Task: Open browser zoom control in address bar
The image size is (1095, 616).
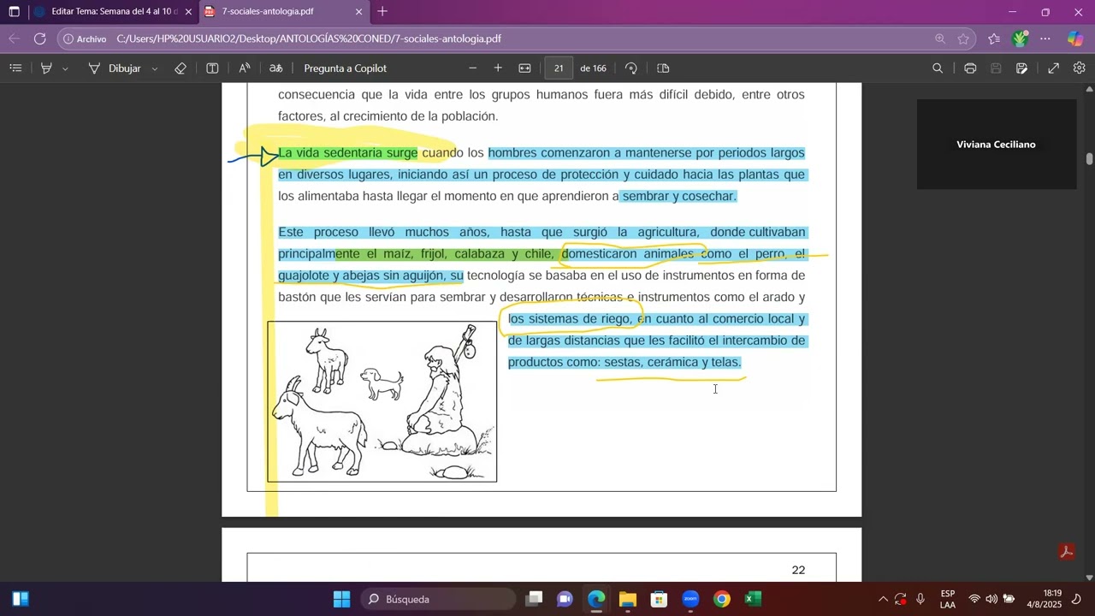Action: (x=940, y=38)
